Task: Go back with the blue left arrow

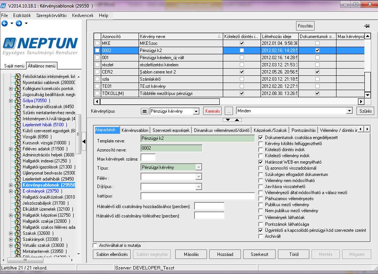Action: click(x=5, y=23)
